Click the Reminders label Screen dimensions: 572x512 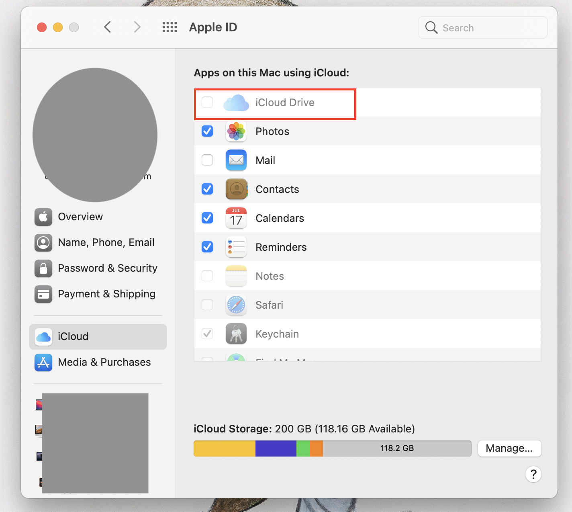coord(281,247)
